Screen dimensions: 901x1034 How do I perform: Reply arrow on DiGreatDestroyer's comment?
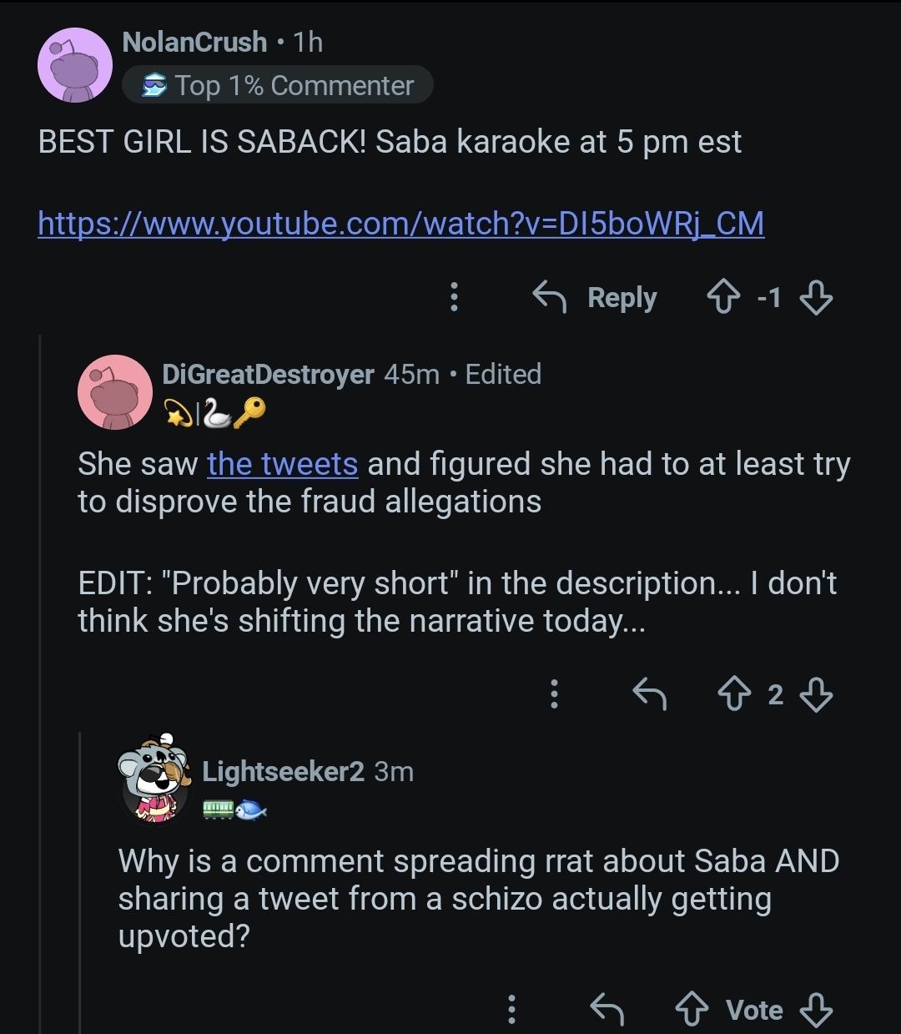(650, 694)
